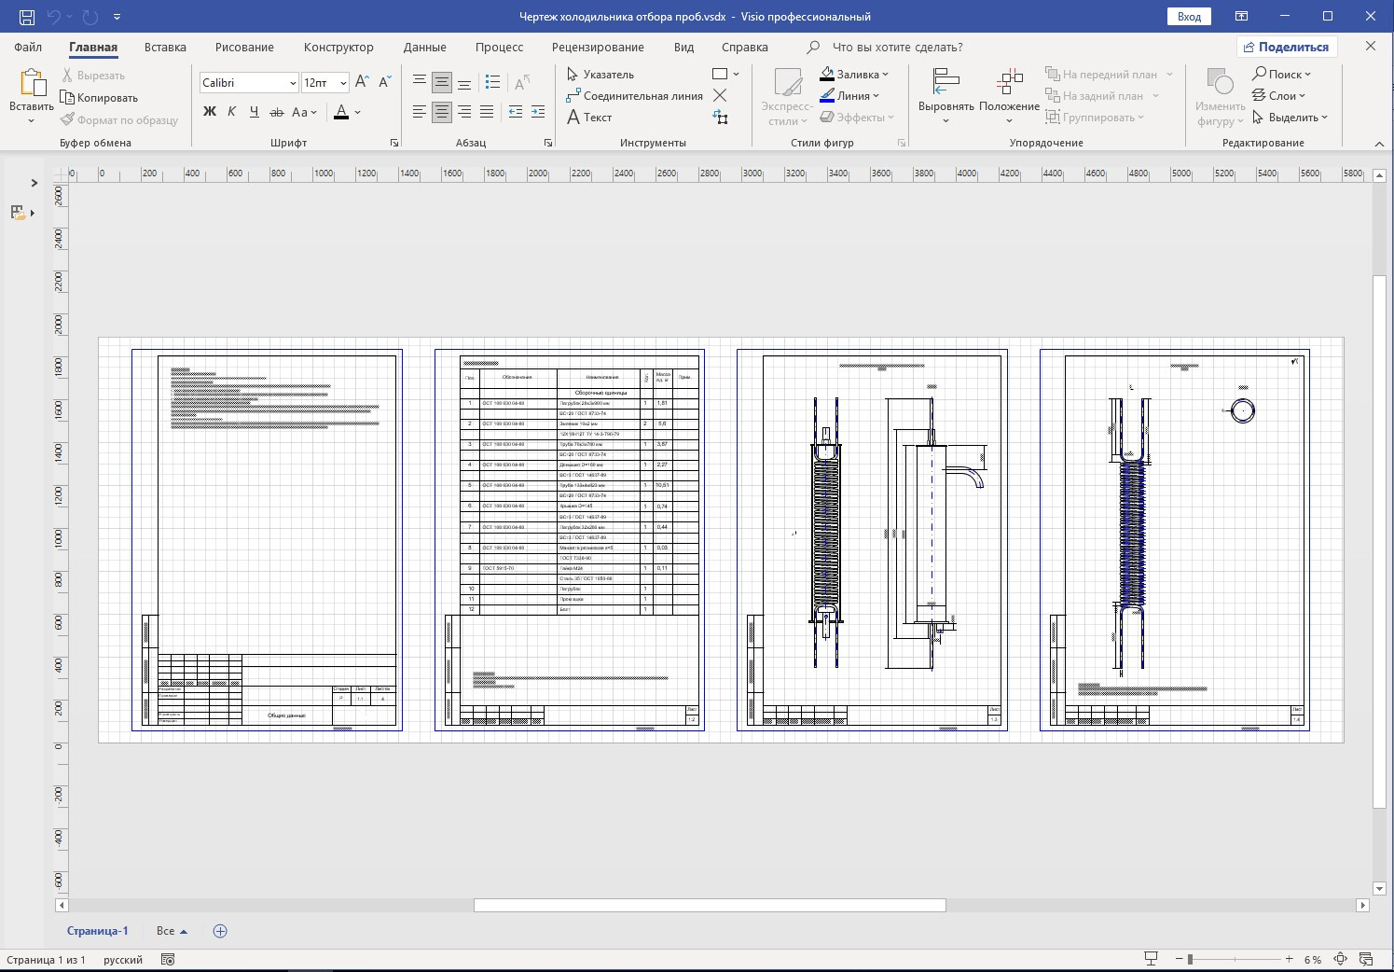
Task: Switch to the View (Вид) tab
Action: (x=683, y=47)
